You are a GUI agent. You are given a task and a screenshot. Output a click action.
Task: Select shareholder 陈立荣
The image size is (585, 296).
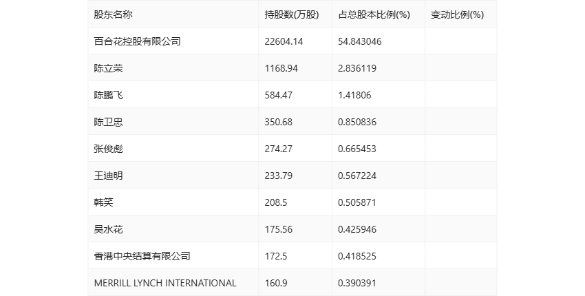click(x=108, y=68)
